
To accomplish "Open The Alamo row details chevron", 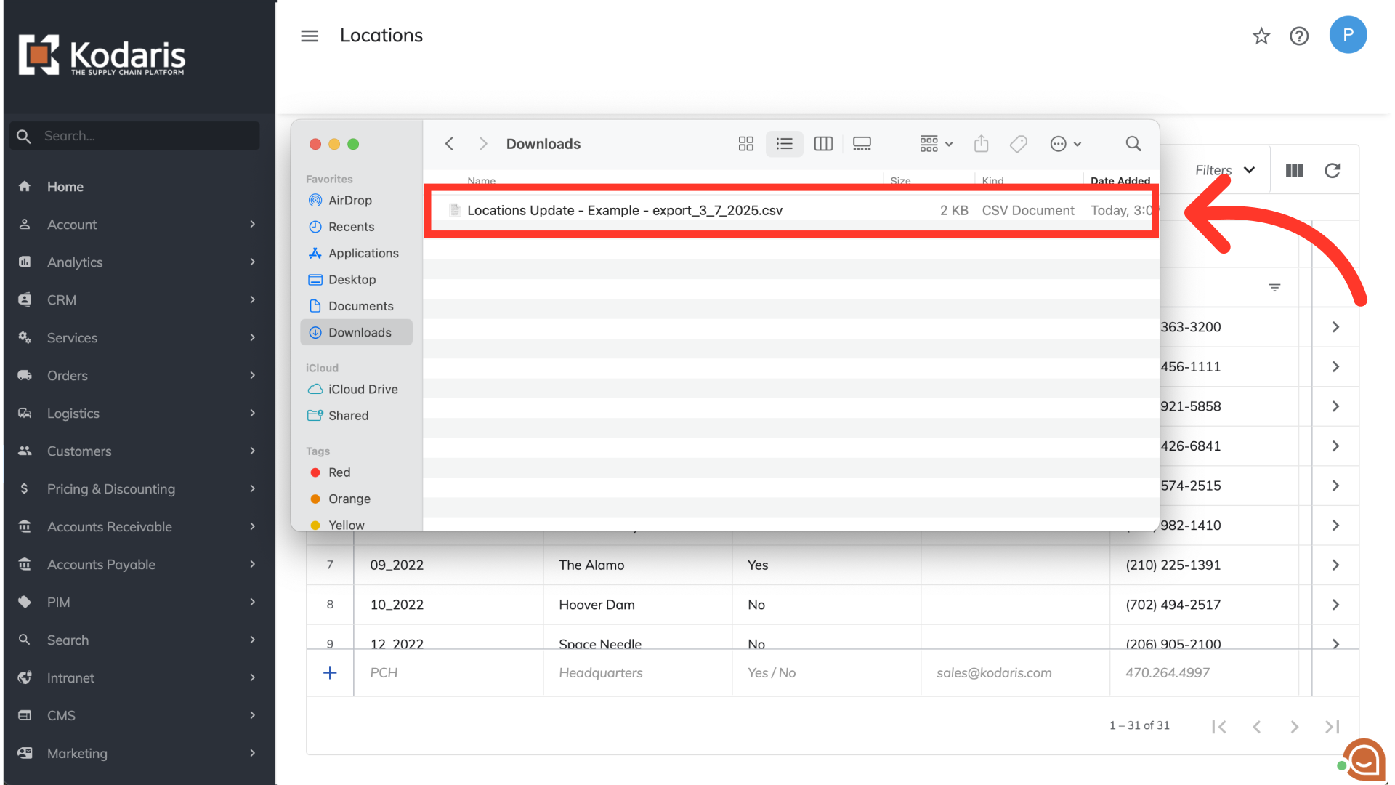I will coord(1335,565).
